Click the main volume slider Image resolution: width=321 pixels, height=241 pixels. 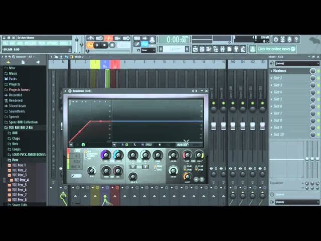pyautogui.click(x=77, y=45)
